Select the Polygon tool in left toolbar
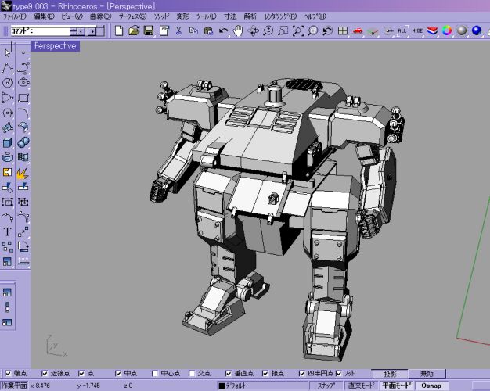The height and width of the screenshot is (391, 490). click(7, 113)
